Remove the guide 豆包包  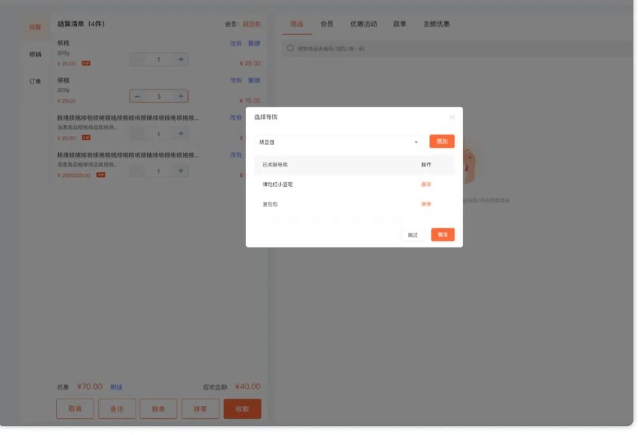coord(426,204)
